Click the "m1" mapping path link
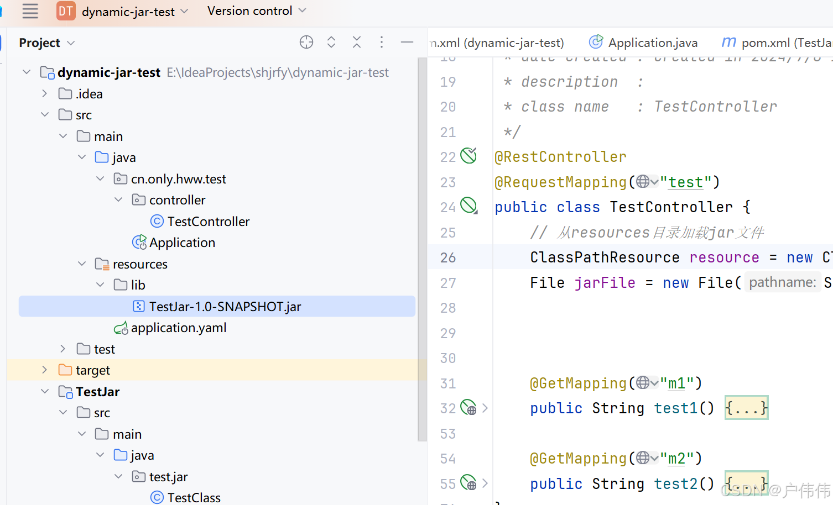This screenshot has width=833, height=505. tap(676, 383)
